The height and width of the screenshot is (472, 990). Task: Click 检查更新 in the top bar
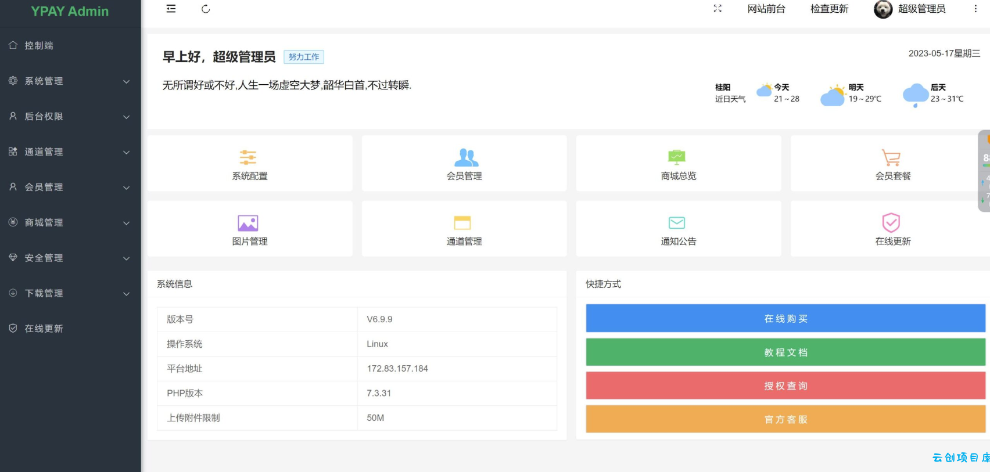[x=829, y=9]
